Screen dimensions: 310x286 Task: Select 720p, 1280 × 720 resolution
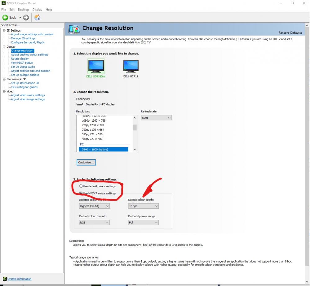(x=93, y=125)
